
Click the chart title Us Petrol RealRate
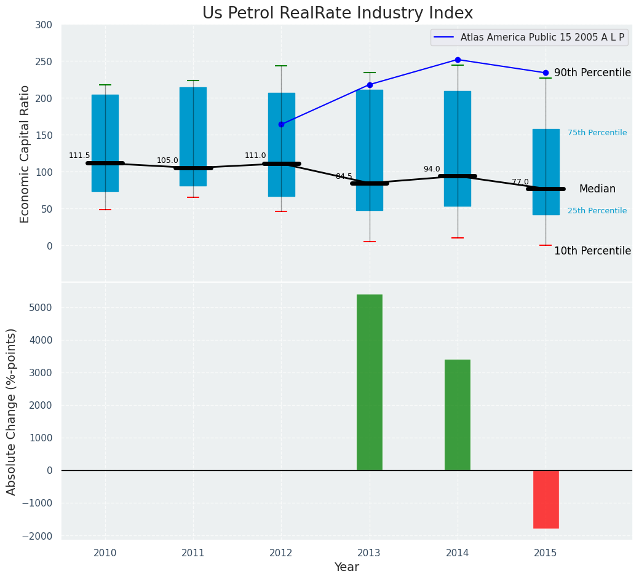click(x=338, y=14)
